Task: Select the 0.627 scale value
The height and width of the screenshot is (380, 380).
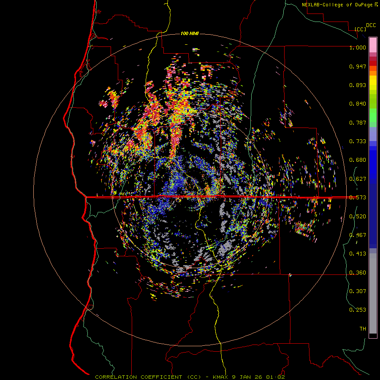Action: click(358, 179)
